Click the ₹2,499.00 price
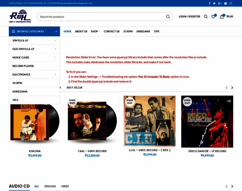The image size is (242, 191). coord(35,156)
